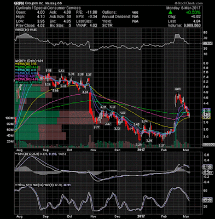This screenshot has height=219, width=215.
Task: Click the 3.27 low price label
Action: tap(162, 145)
